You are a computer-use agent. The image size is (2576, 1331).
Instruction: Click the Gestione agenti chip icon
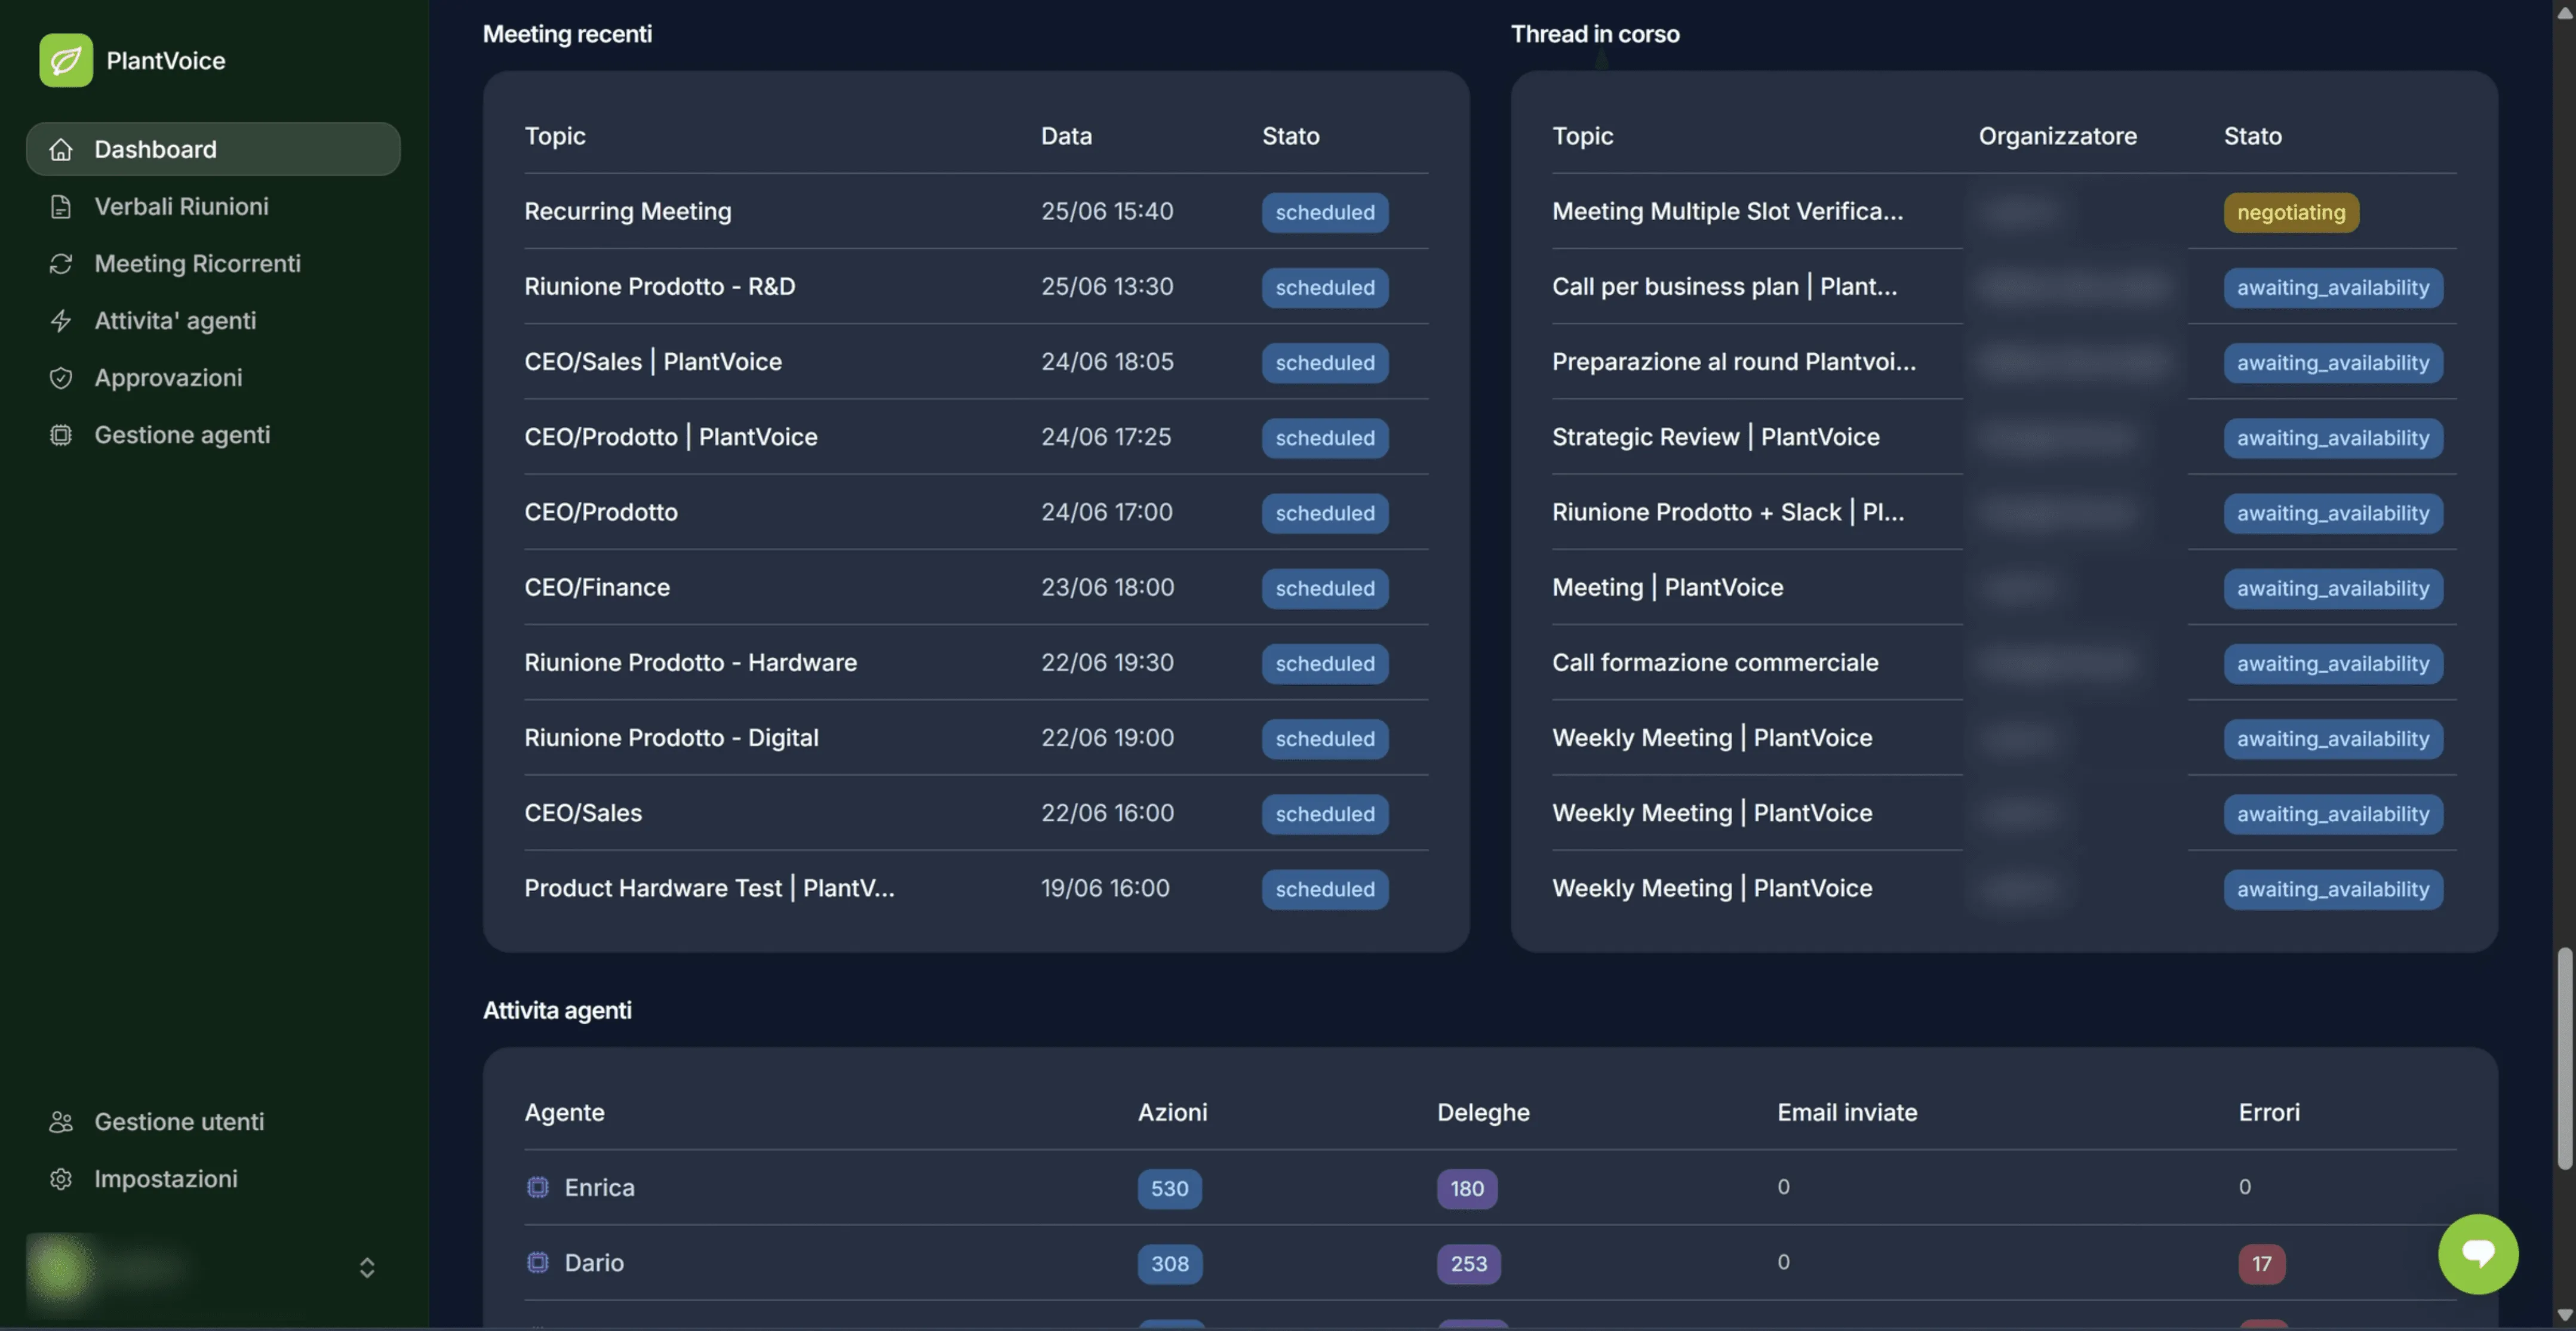61,435
